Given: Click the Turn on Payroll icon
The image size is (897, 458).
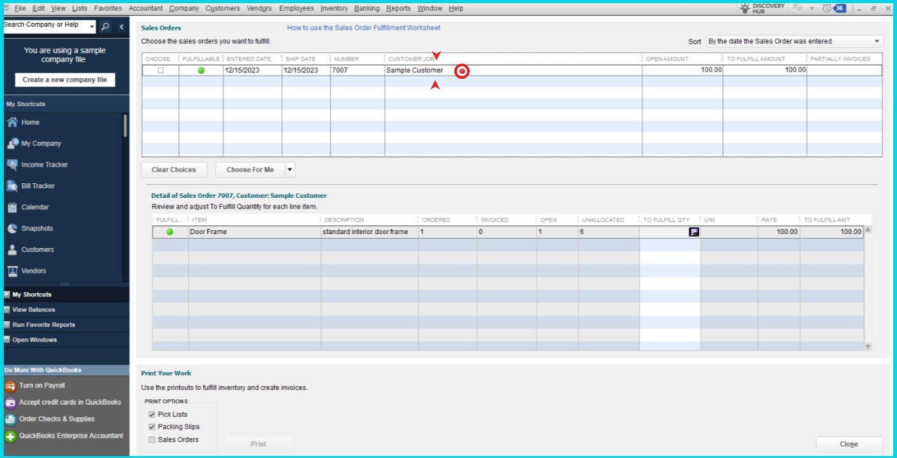Looking at the screenshot, I should (x=10, y=385).
